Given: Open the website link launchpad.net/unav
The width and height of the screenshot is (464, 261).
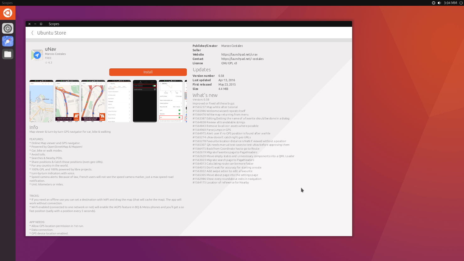Looking at the screenshot, I should coord(239,54).
